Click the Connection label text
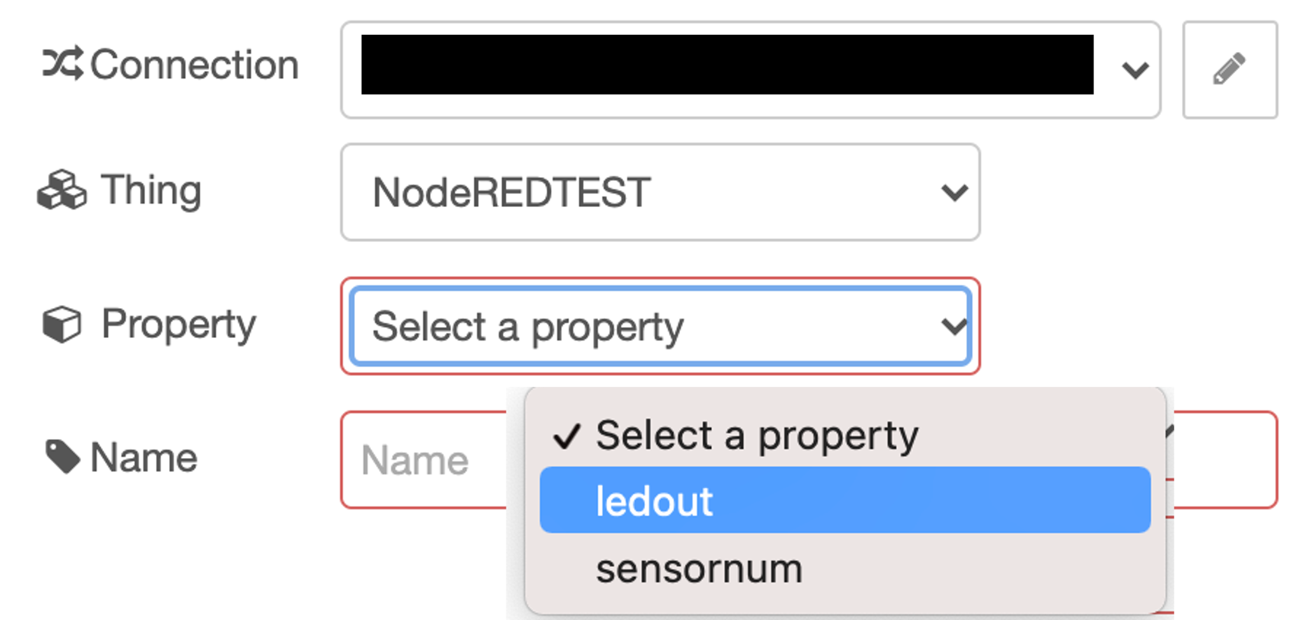The width and height of the screenshot is (1306, 620). pyautogui.click(x=194, y=64)
